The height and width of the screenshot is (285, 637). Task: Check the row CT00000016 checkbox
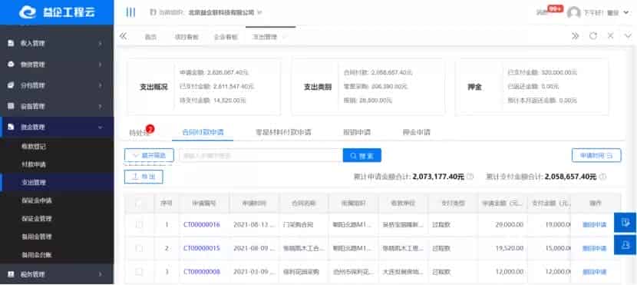tap(139, 224)
